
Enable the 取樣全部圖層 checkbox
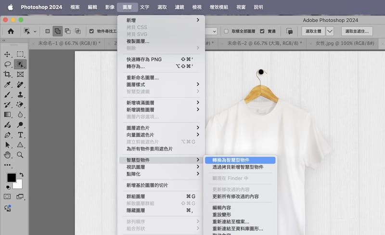click(x=226, y=31)
